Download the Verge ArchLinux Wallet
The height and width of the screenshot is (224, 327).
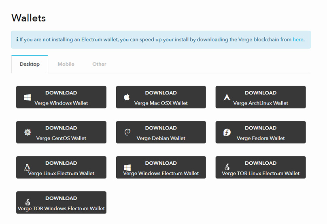click(x=261, y=97)
